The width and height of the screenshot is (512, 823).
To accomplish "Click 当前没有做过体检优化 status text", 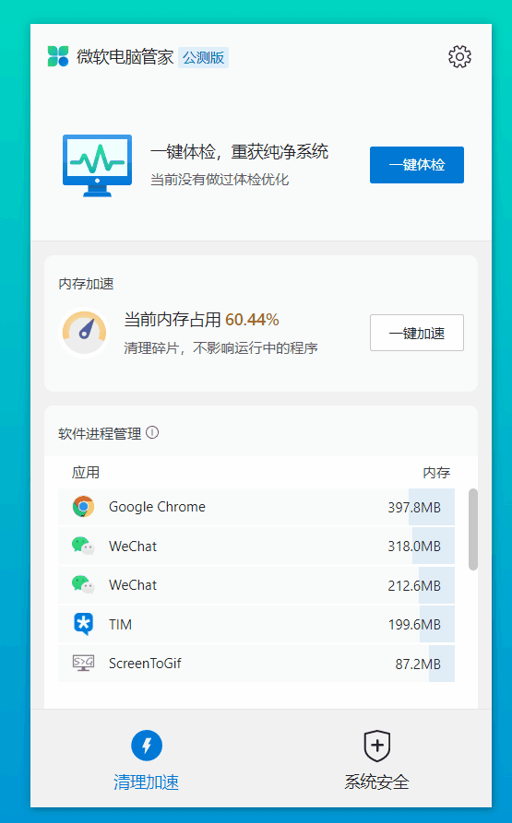I will click(220, 180).
